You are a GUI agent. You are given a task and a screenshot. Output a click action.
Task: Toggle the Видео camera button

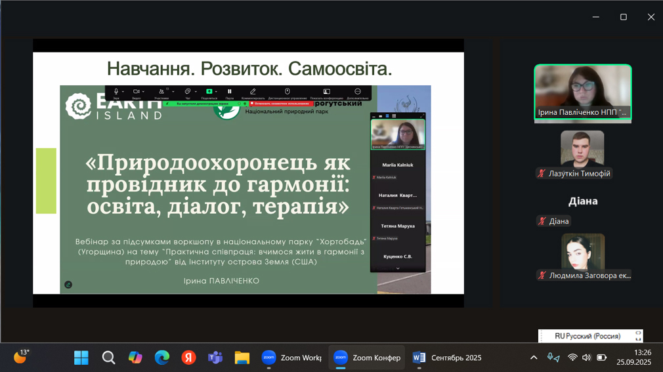(136, 93)
